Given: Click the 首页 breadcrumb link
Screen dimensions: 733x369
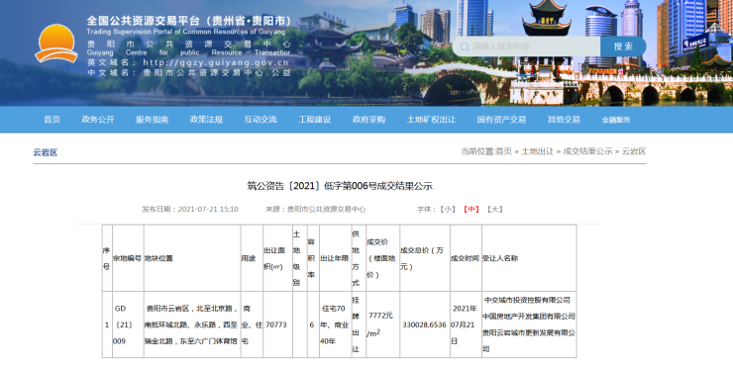Looking at the screenshot, I should click(x=503, y=151).
